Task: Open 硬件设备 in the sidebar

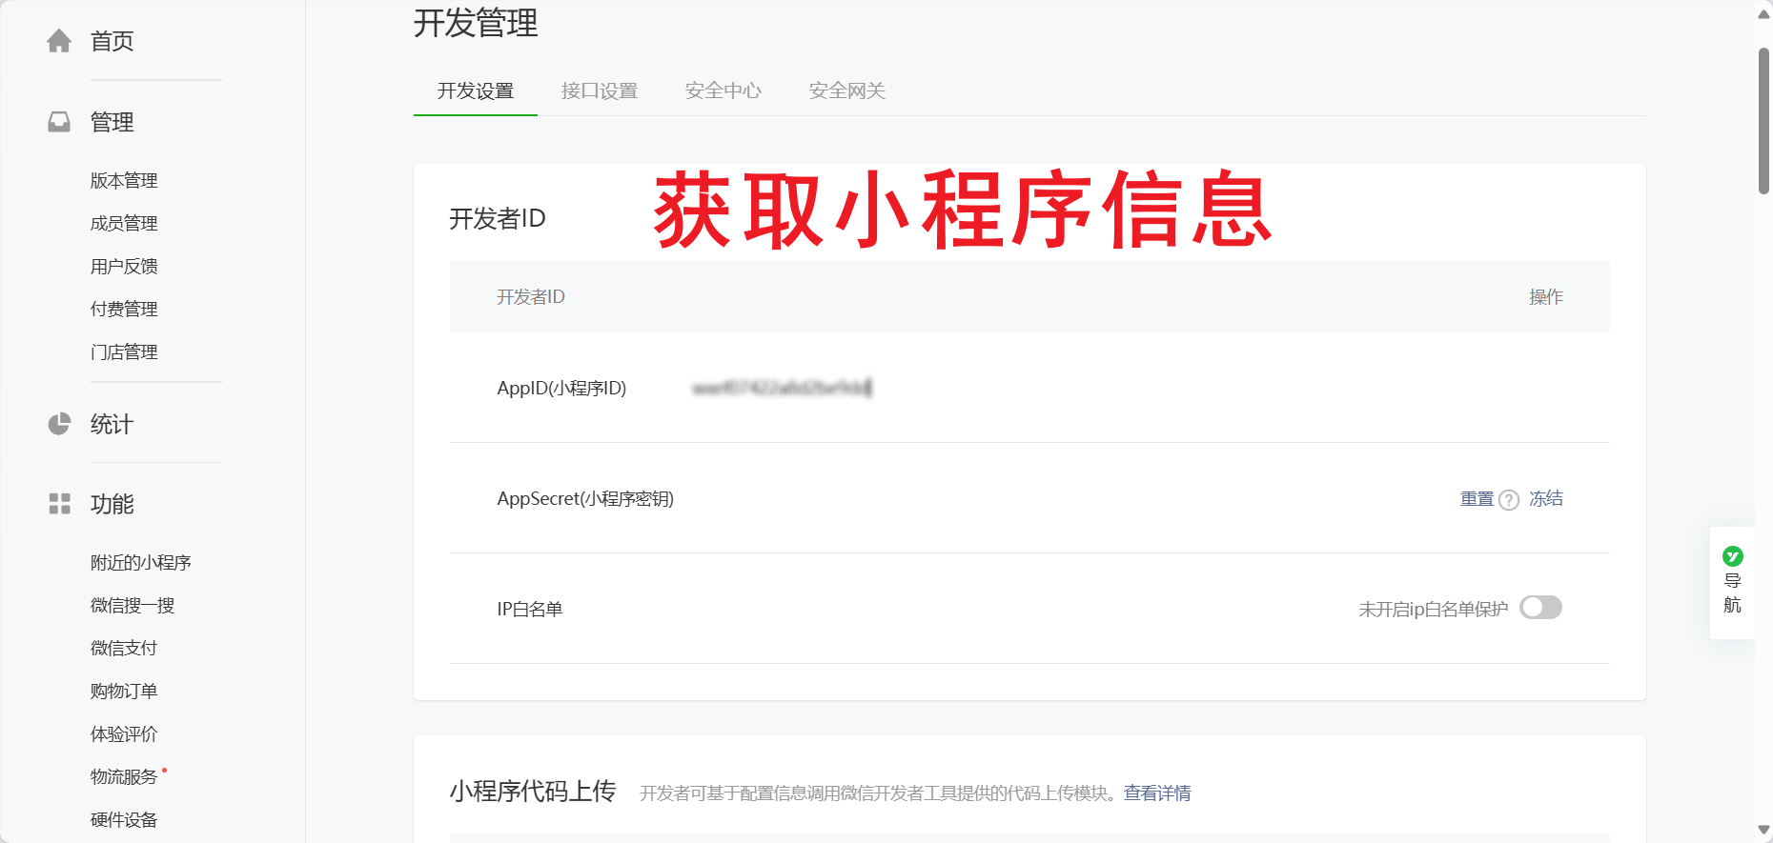Action: [124, 820]
